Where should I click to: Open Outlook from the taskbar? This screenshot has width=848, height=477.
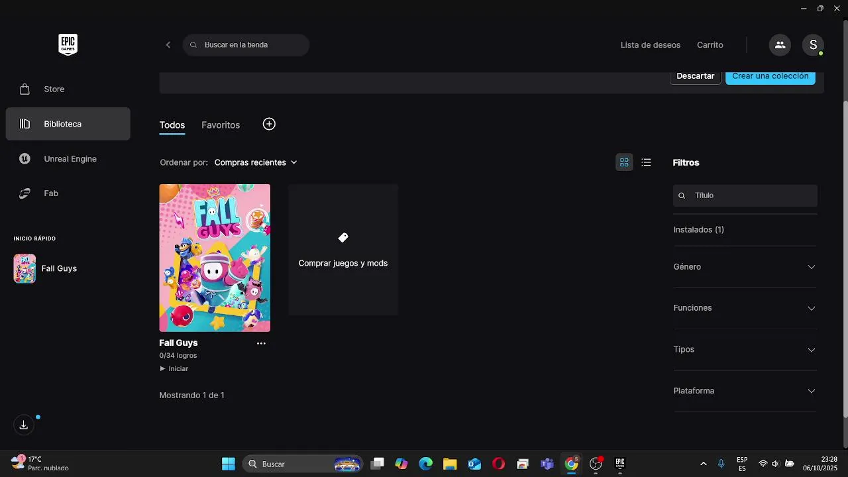click(x=474, y=464)
